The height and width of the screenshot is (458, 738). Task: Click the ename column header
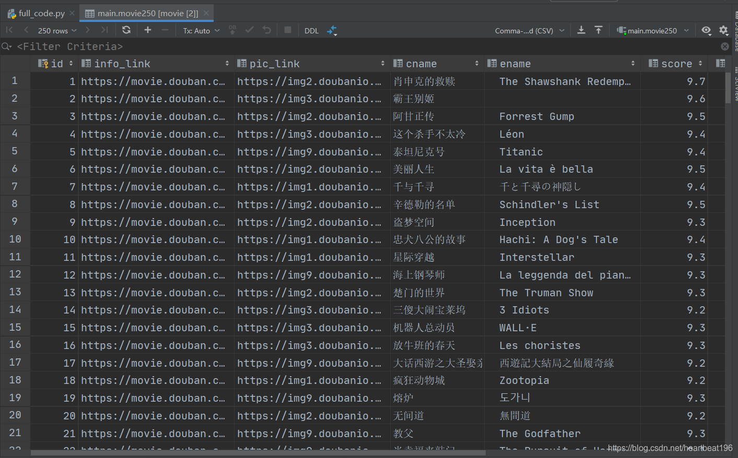pos(563,64)
